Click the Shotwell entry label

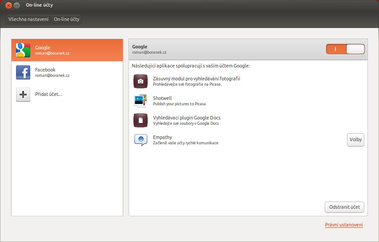(162, 98)
